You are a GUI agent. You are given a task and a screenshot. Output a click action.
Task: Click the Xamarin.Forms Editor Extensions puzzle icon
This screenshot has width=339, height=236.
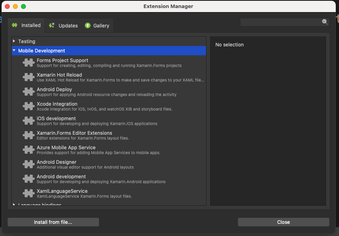click(29, 135)
